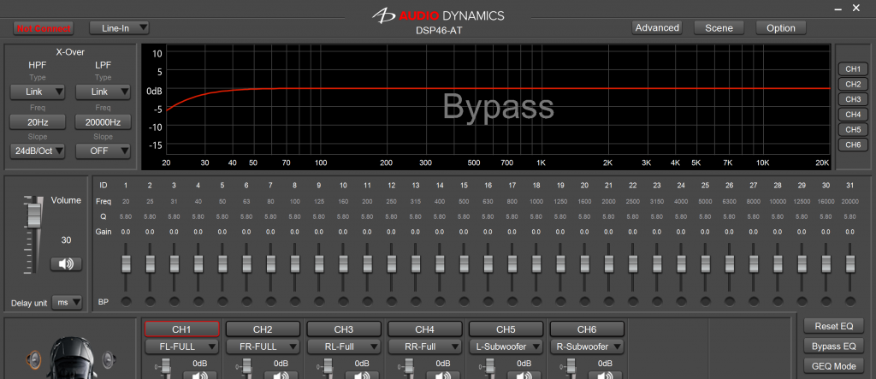Click the front-left speaker in car diagram

coord(33,358)
